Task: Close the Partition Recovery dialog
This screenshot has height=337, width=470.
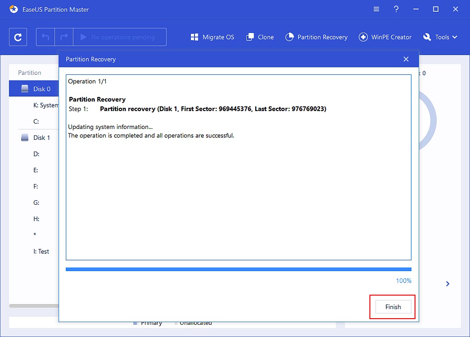Action: pos(406,59)
